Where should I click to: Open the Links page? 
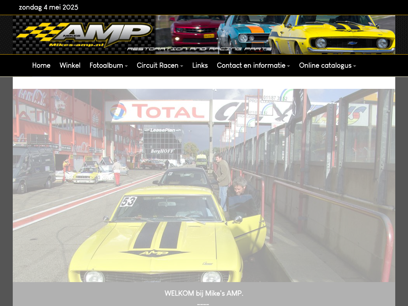click(x=200, y=65)
